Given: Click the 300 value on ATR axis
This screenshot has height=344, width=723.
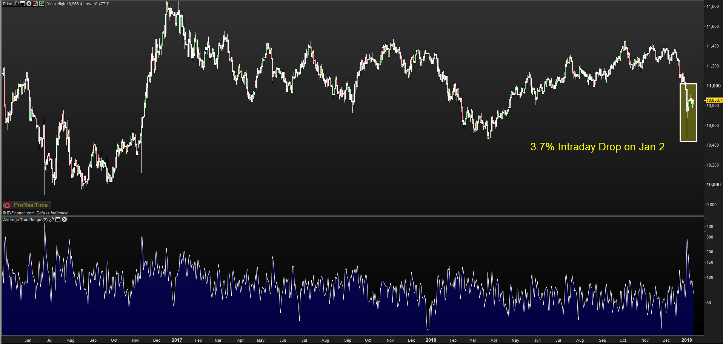Looking at the screenshot, I should [x=709, y=237].
